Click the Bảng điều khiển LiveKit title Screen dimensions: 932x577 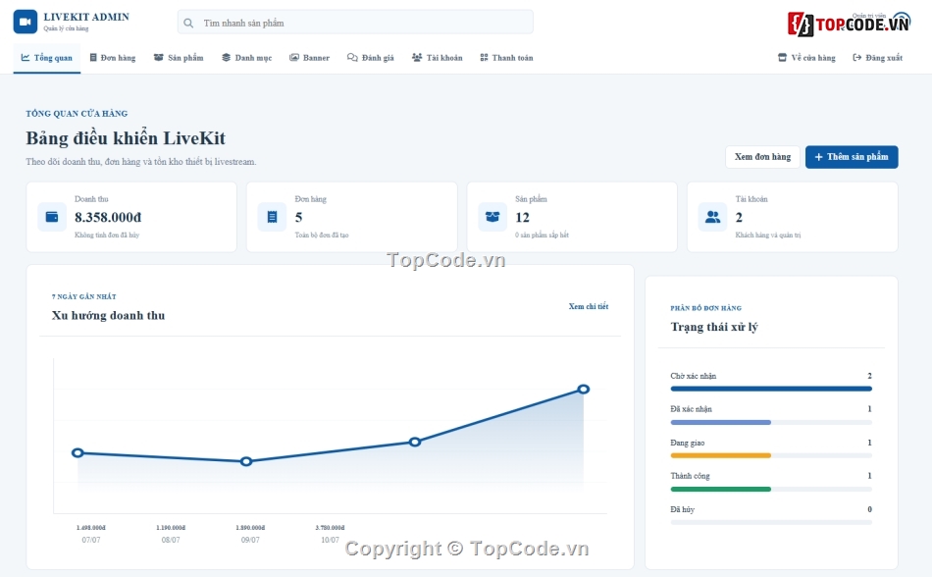click(x=126, y=138)
